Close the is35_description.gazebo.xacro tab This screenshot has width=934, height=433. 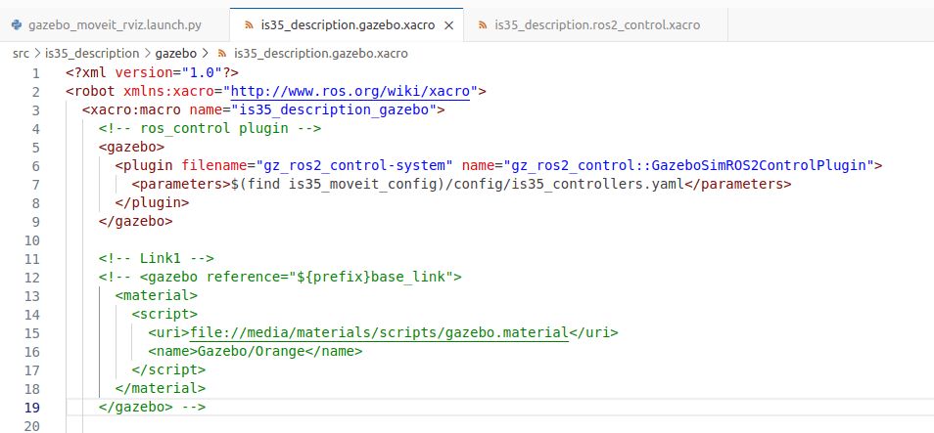[450, 22]
